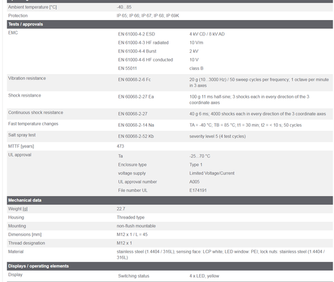334x282 pixels.
Task: Select the stainless steel Material description
Action: tap(220, 255)
